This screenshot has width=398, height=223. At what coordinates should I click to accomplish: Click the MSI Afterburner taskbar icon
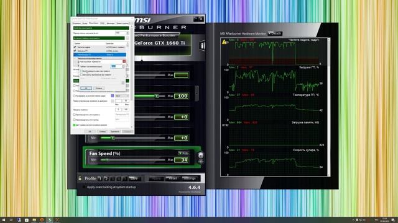pos(50,220)
